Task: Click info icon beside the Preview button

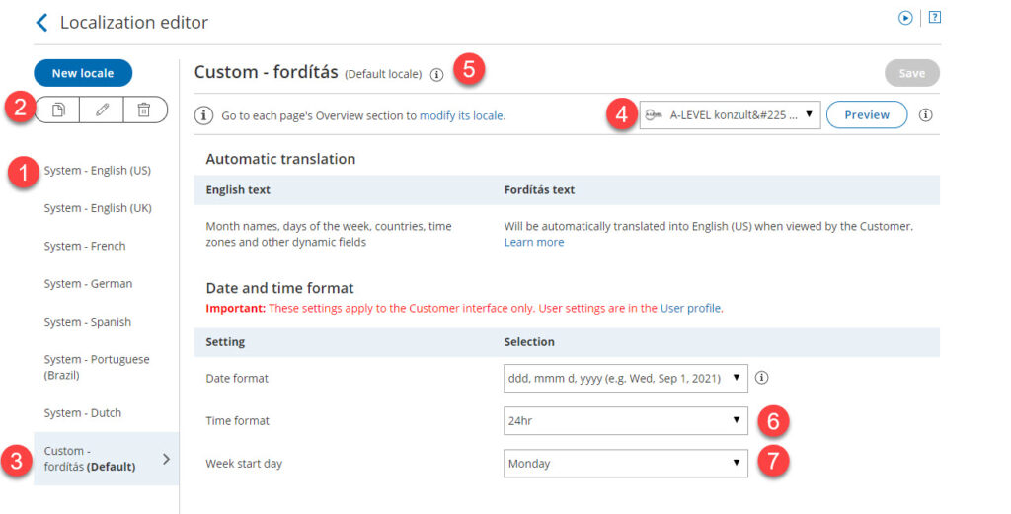Action: tap(925, 115)
